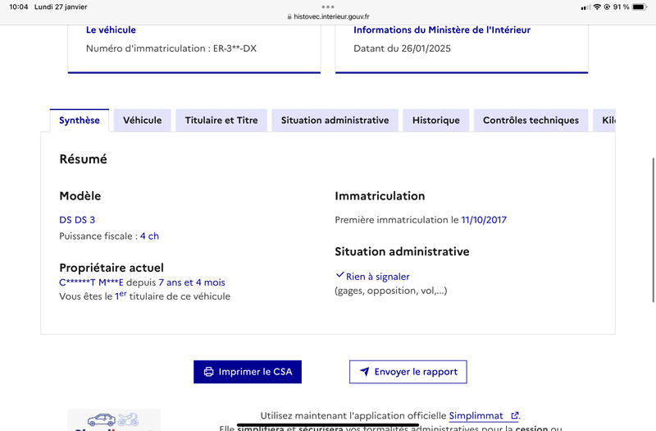Tap the three-dots multitasking icon at top

point(328,7)
